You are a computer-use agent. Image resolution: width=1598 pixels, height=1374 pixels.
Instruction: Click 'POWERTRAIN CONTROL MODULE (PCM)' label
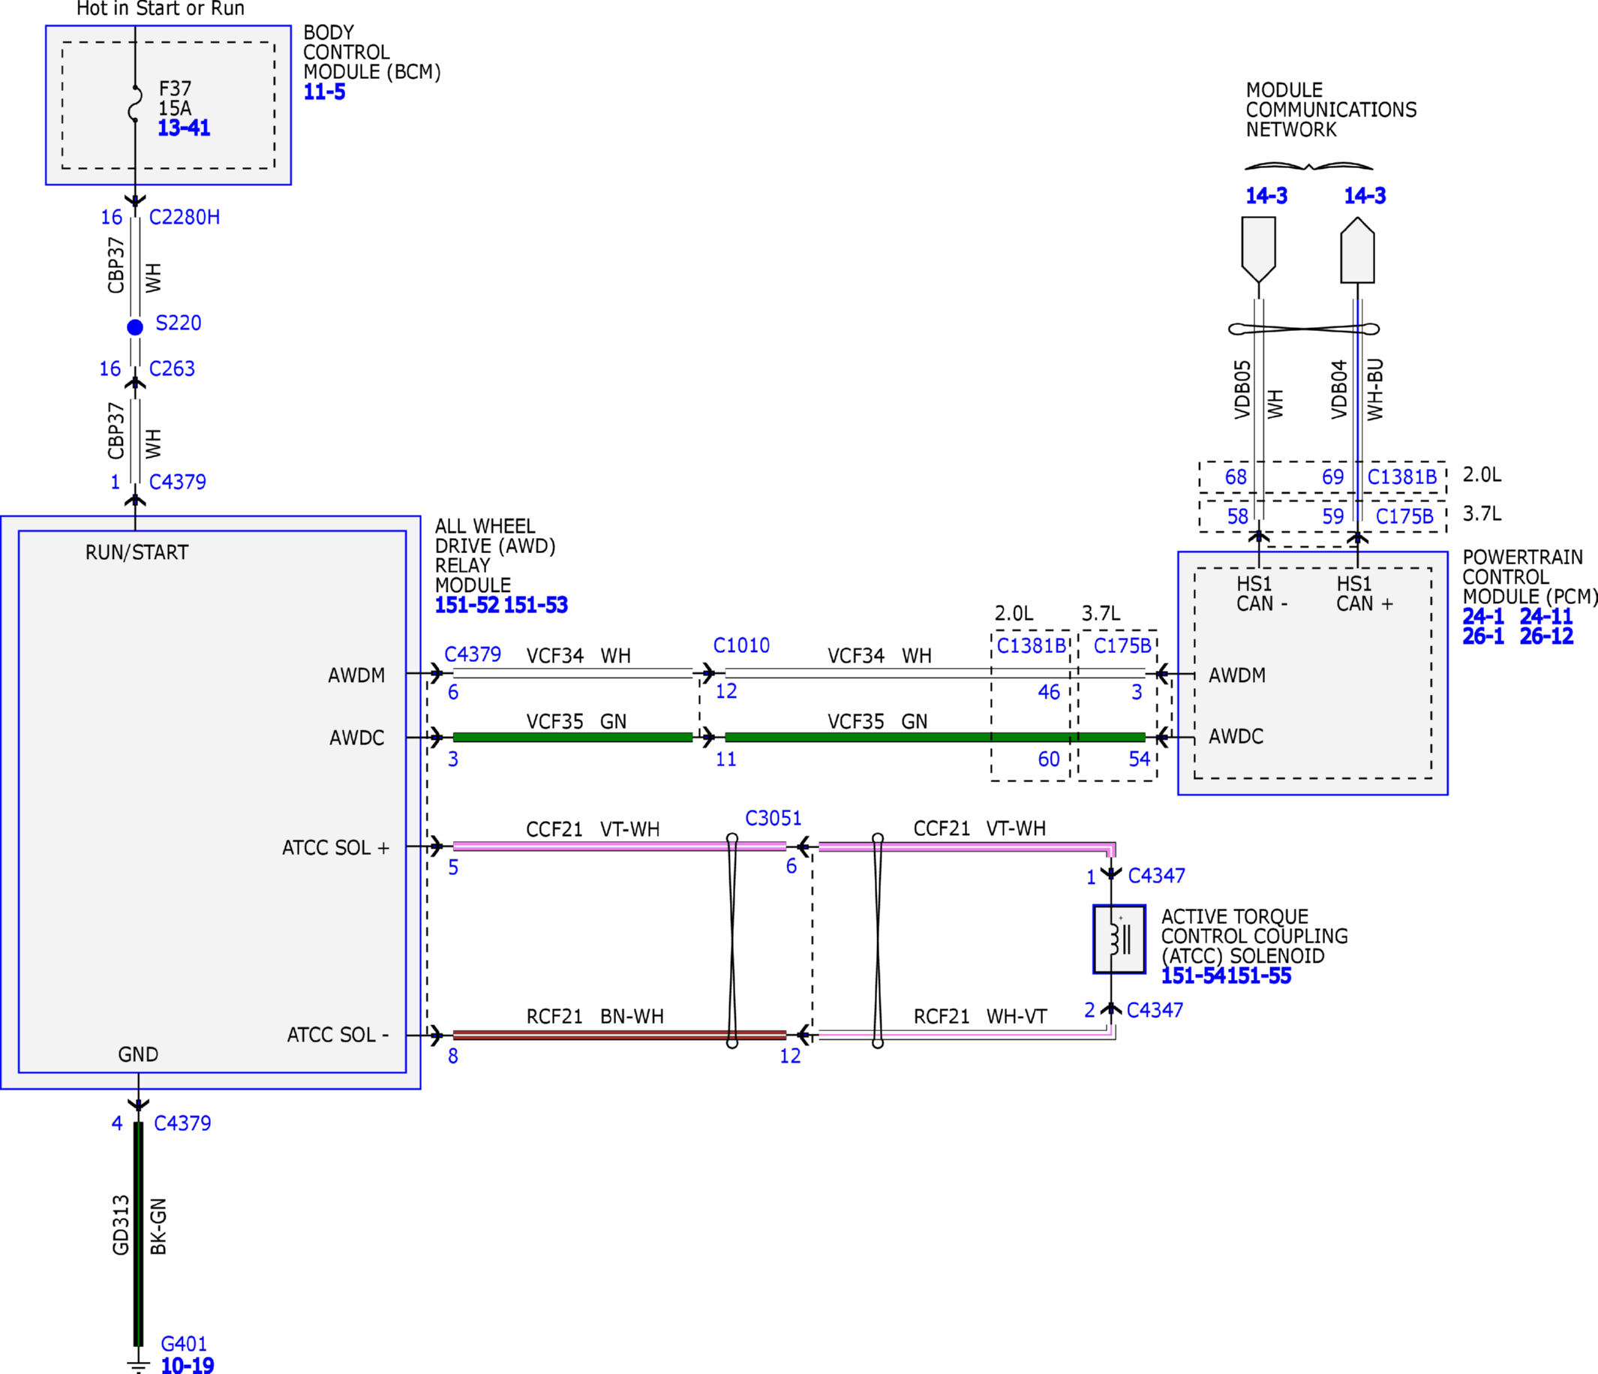pyautogui.click(x=1530, y=577)
